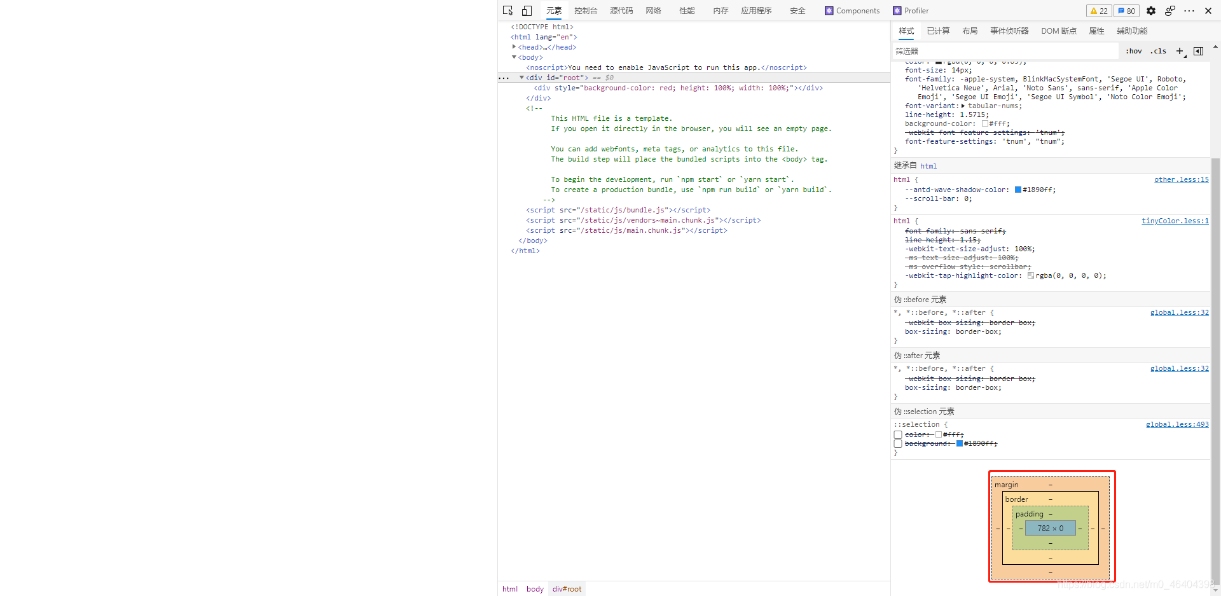1221x596 pixels.
Task: Click the inherited html selector link
Action: 928,166
